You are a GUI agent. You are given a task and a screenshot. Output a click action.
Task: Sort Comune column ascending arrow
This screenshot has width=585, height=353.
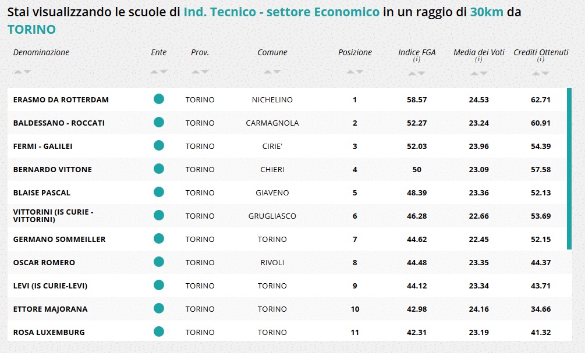tap(268, 72)
